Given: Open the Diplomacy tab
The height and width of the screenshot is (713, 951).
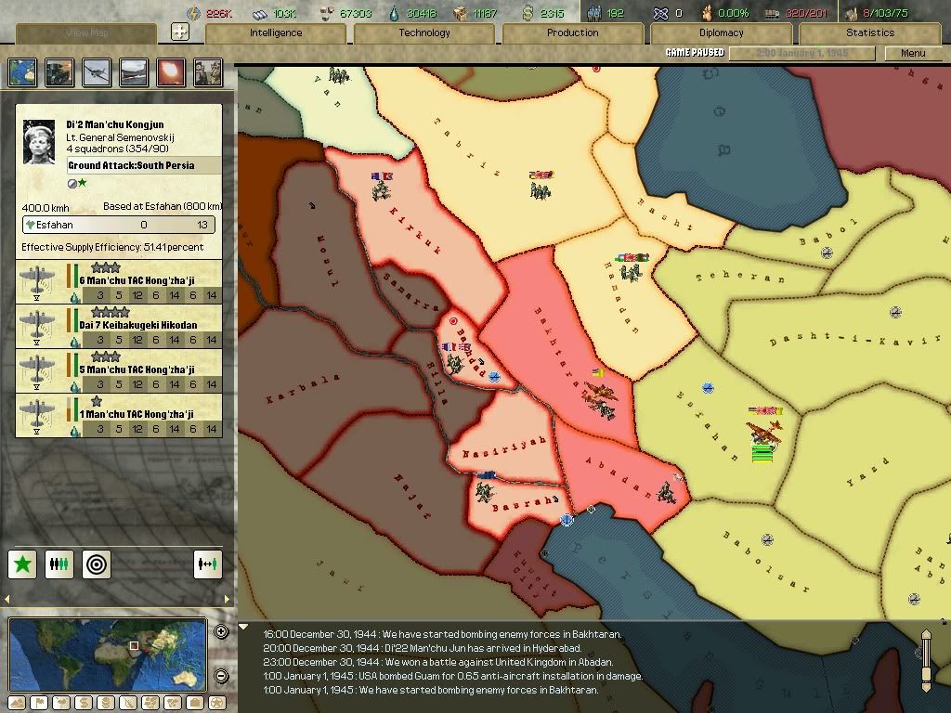Looking at the screenshot, I should 721,32.
